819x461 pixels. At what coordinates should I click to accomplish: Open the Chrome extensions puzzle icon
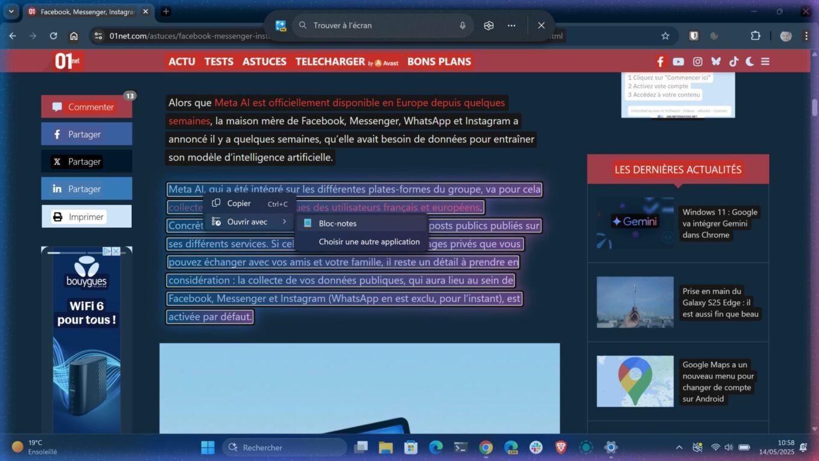(x=755, y=36)
